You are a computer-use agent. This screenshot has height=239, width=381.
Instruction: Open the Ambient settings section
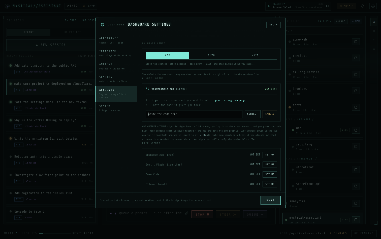tap(116, 66)
